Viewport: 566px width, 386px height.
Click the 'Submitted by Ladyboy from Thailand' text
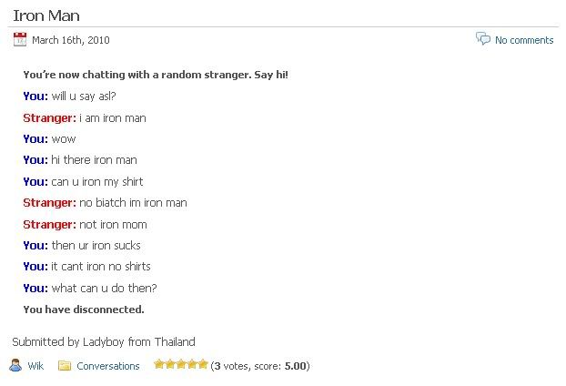104,341
